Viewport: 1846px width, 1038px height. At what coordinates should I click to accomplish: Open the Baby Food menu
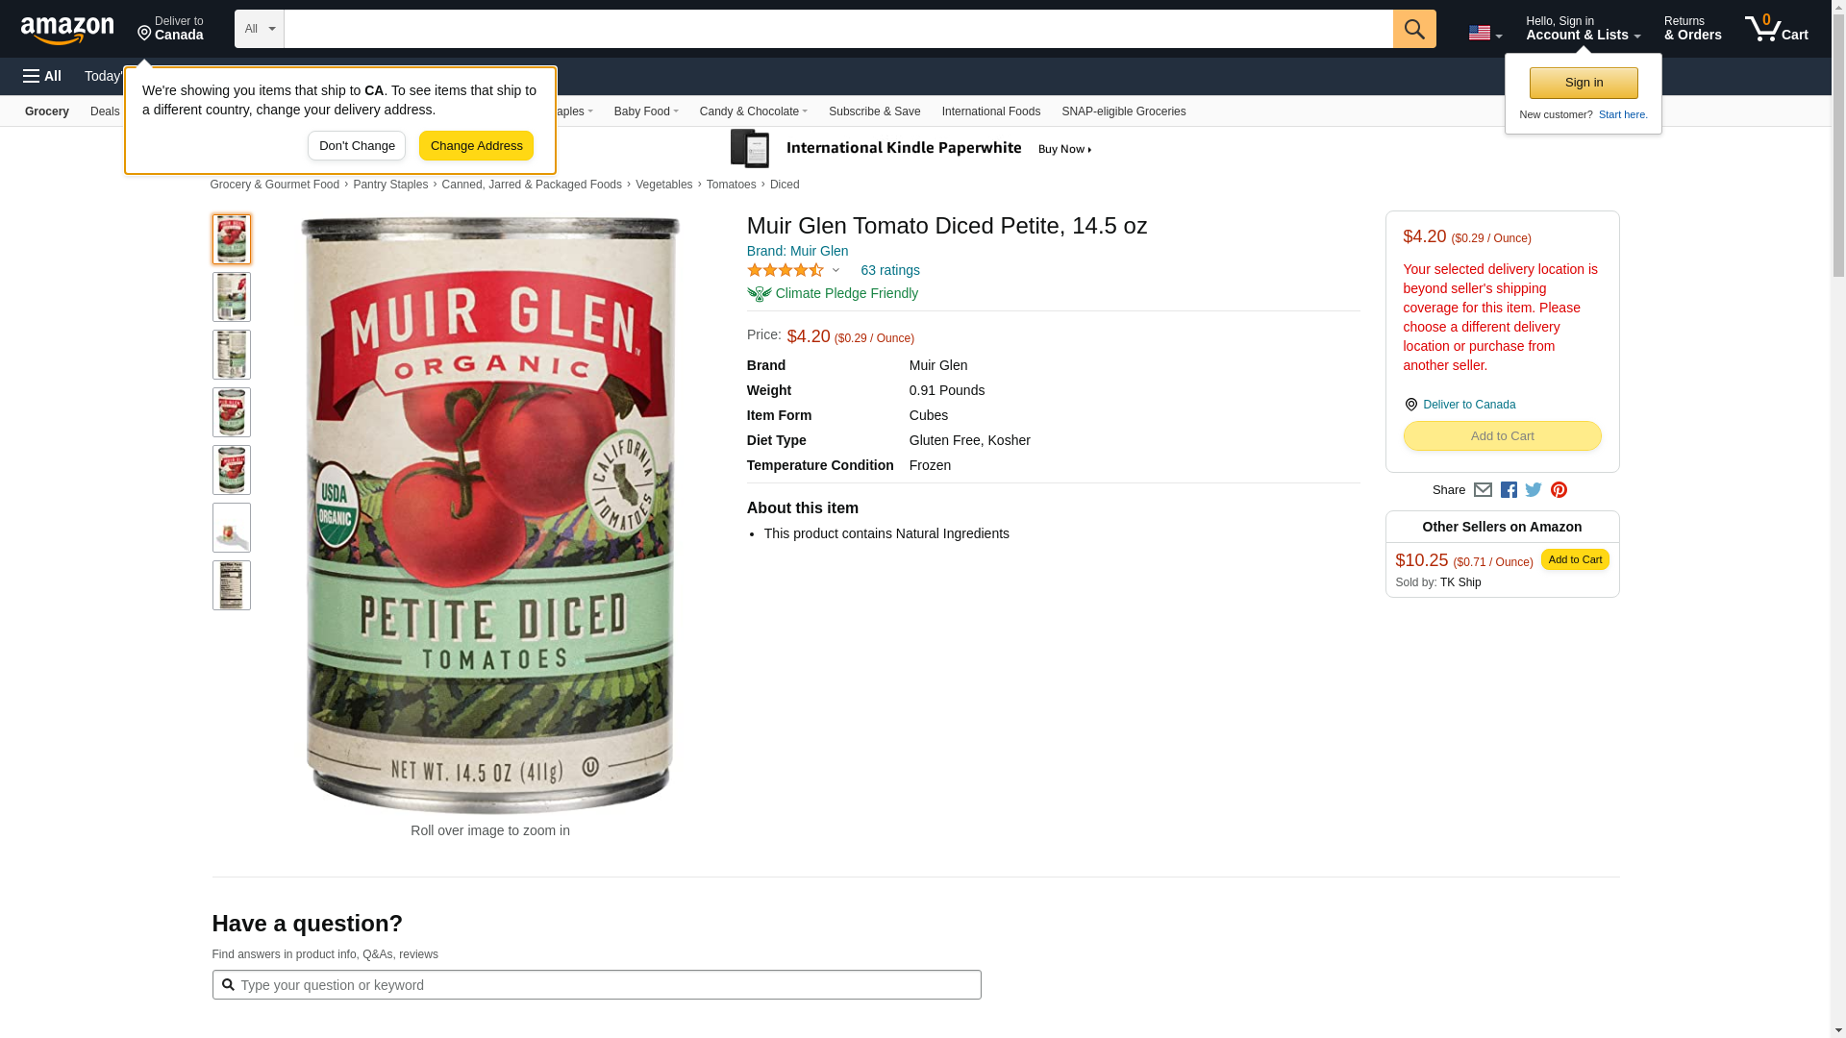(646, 111)
